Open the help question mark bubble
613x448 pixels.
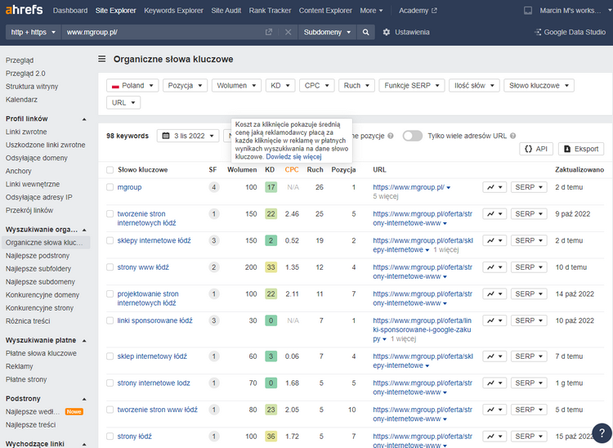(601, 432)
